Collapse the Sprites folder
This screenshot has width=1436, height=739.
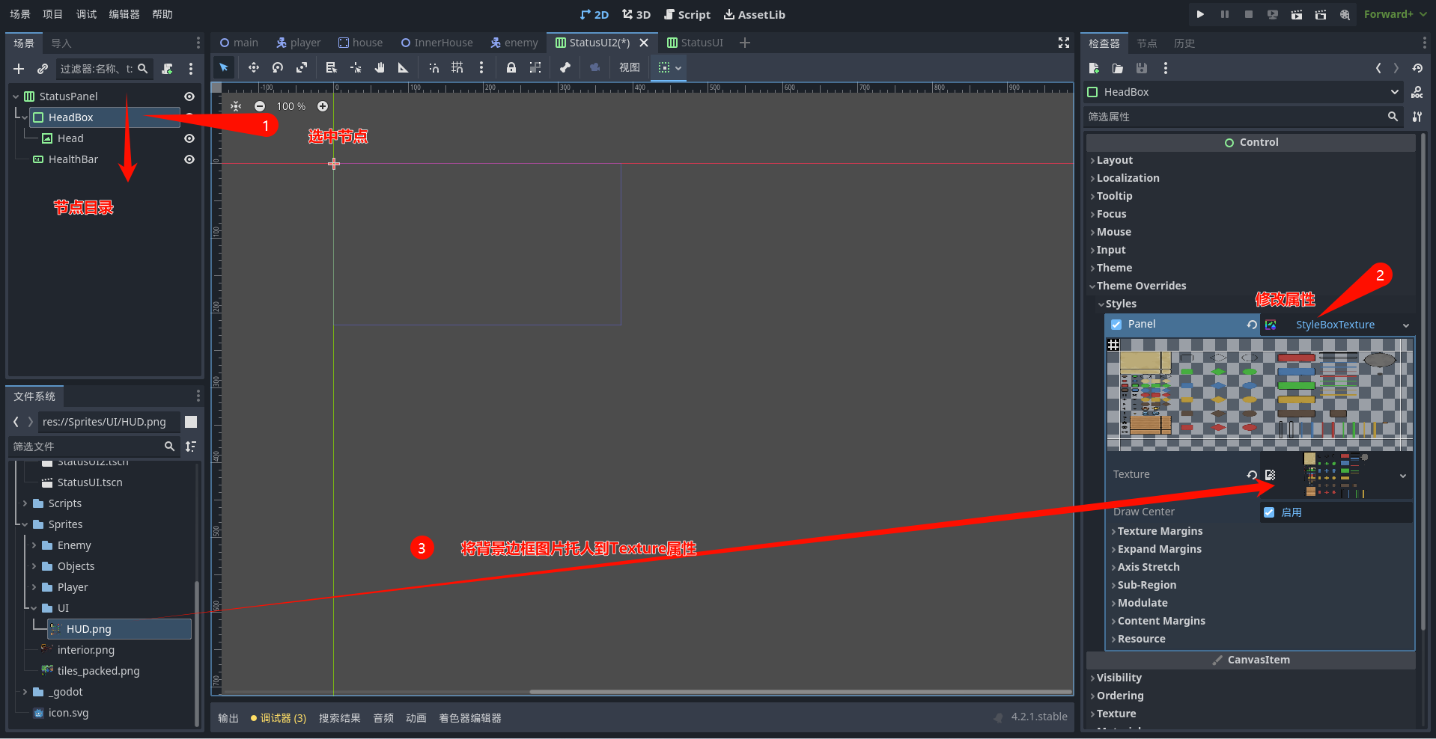[25, 524]
